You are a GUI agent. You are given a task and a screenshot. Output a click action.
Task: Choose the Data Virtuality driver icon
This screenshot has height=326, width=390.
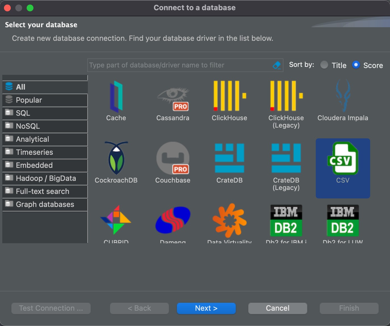230,220
